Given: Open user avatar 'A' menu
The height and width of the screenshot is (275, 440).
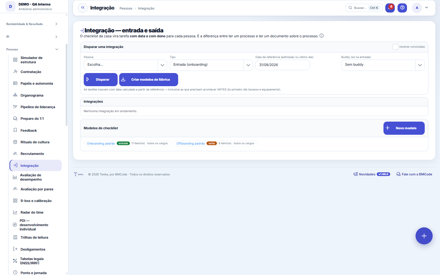Looking at the screenshot, I should pyautogui.click(x=417, y=8).
